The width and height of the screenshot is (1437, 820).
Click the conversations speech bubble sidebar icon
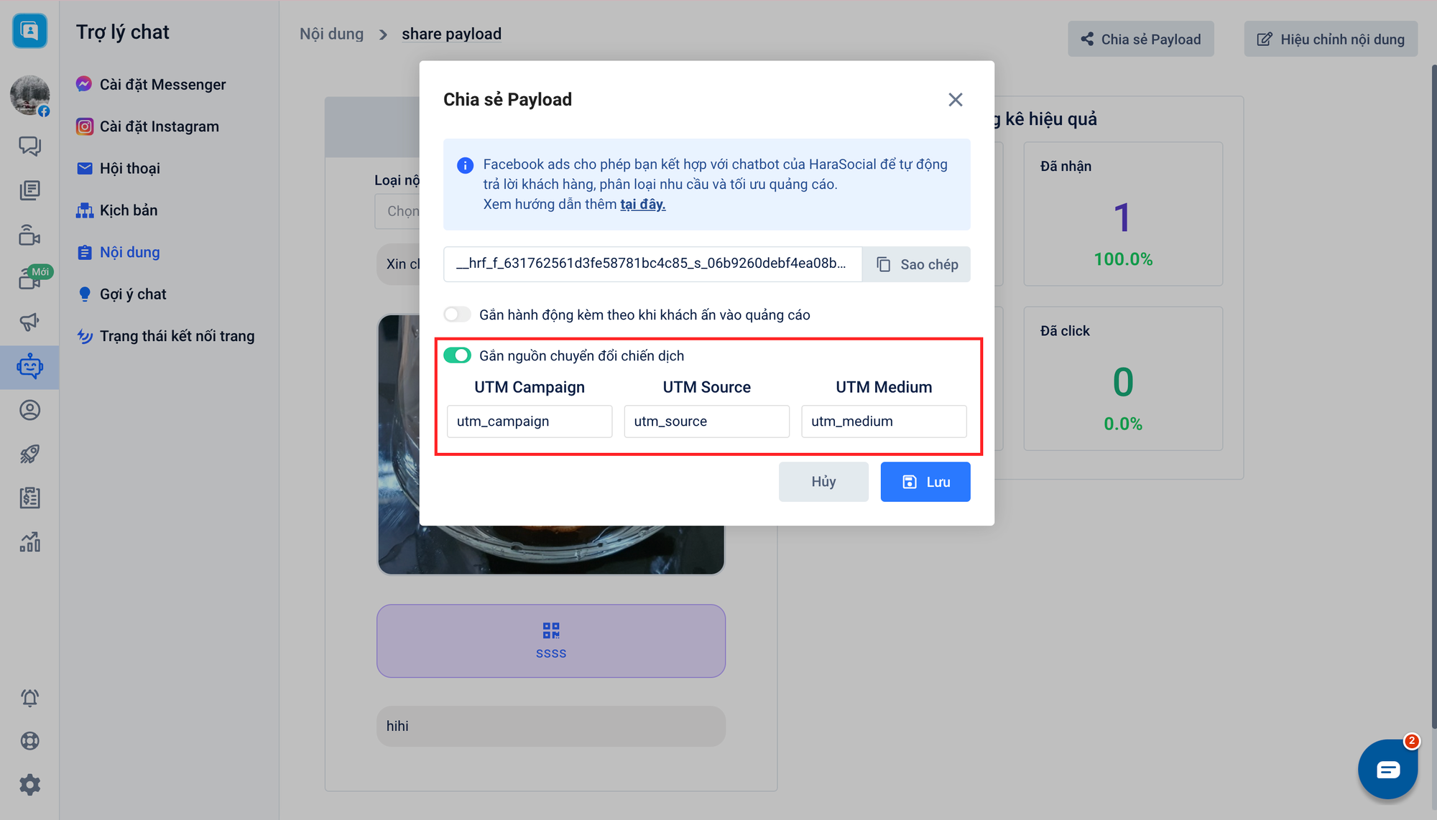(x=29, y=146)
